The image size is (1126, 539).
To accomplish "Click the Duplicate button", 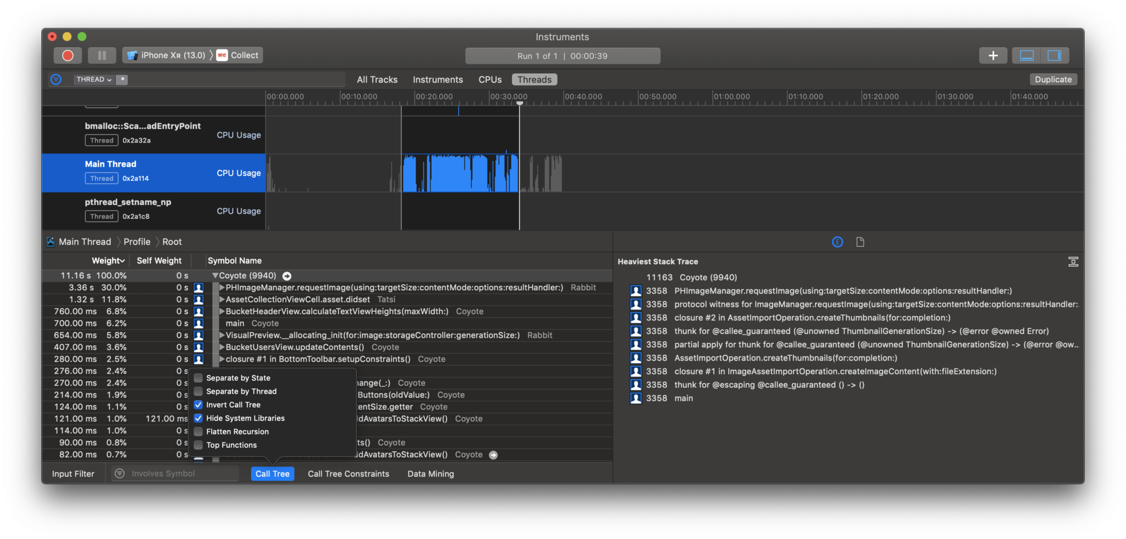I will [1052, 80].
